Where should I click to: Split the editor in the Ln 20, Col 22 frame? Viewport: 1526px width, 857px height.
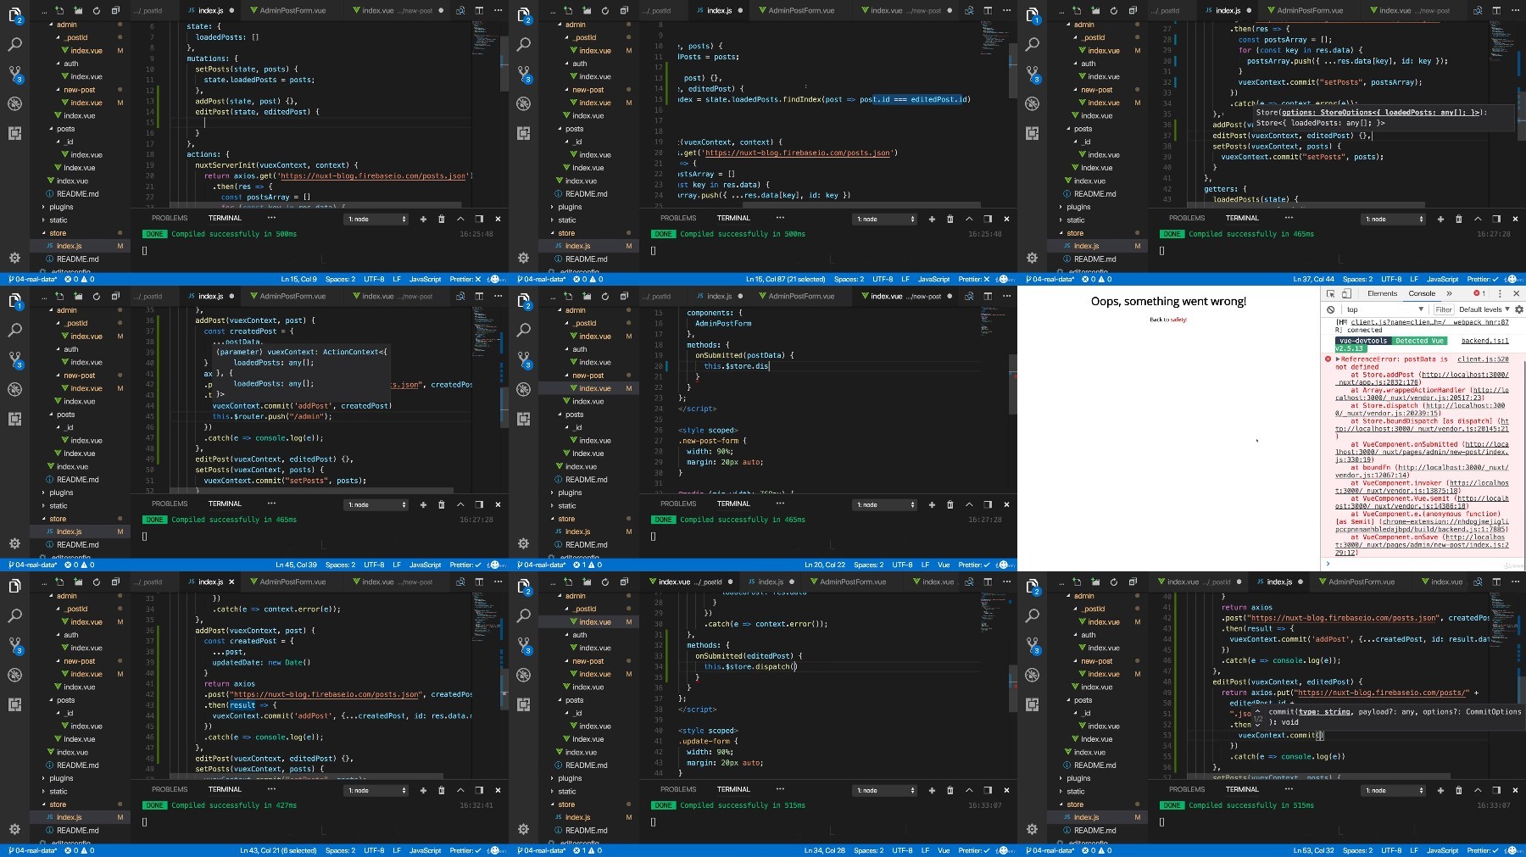[x=987, y=296]
